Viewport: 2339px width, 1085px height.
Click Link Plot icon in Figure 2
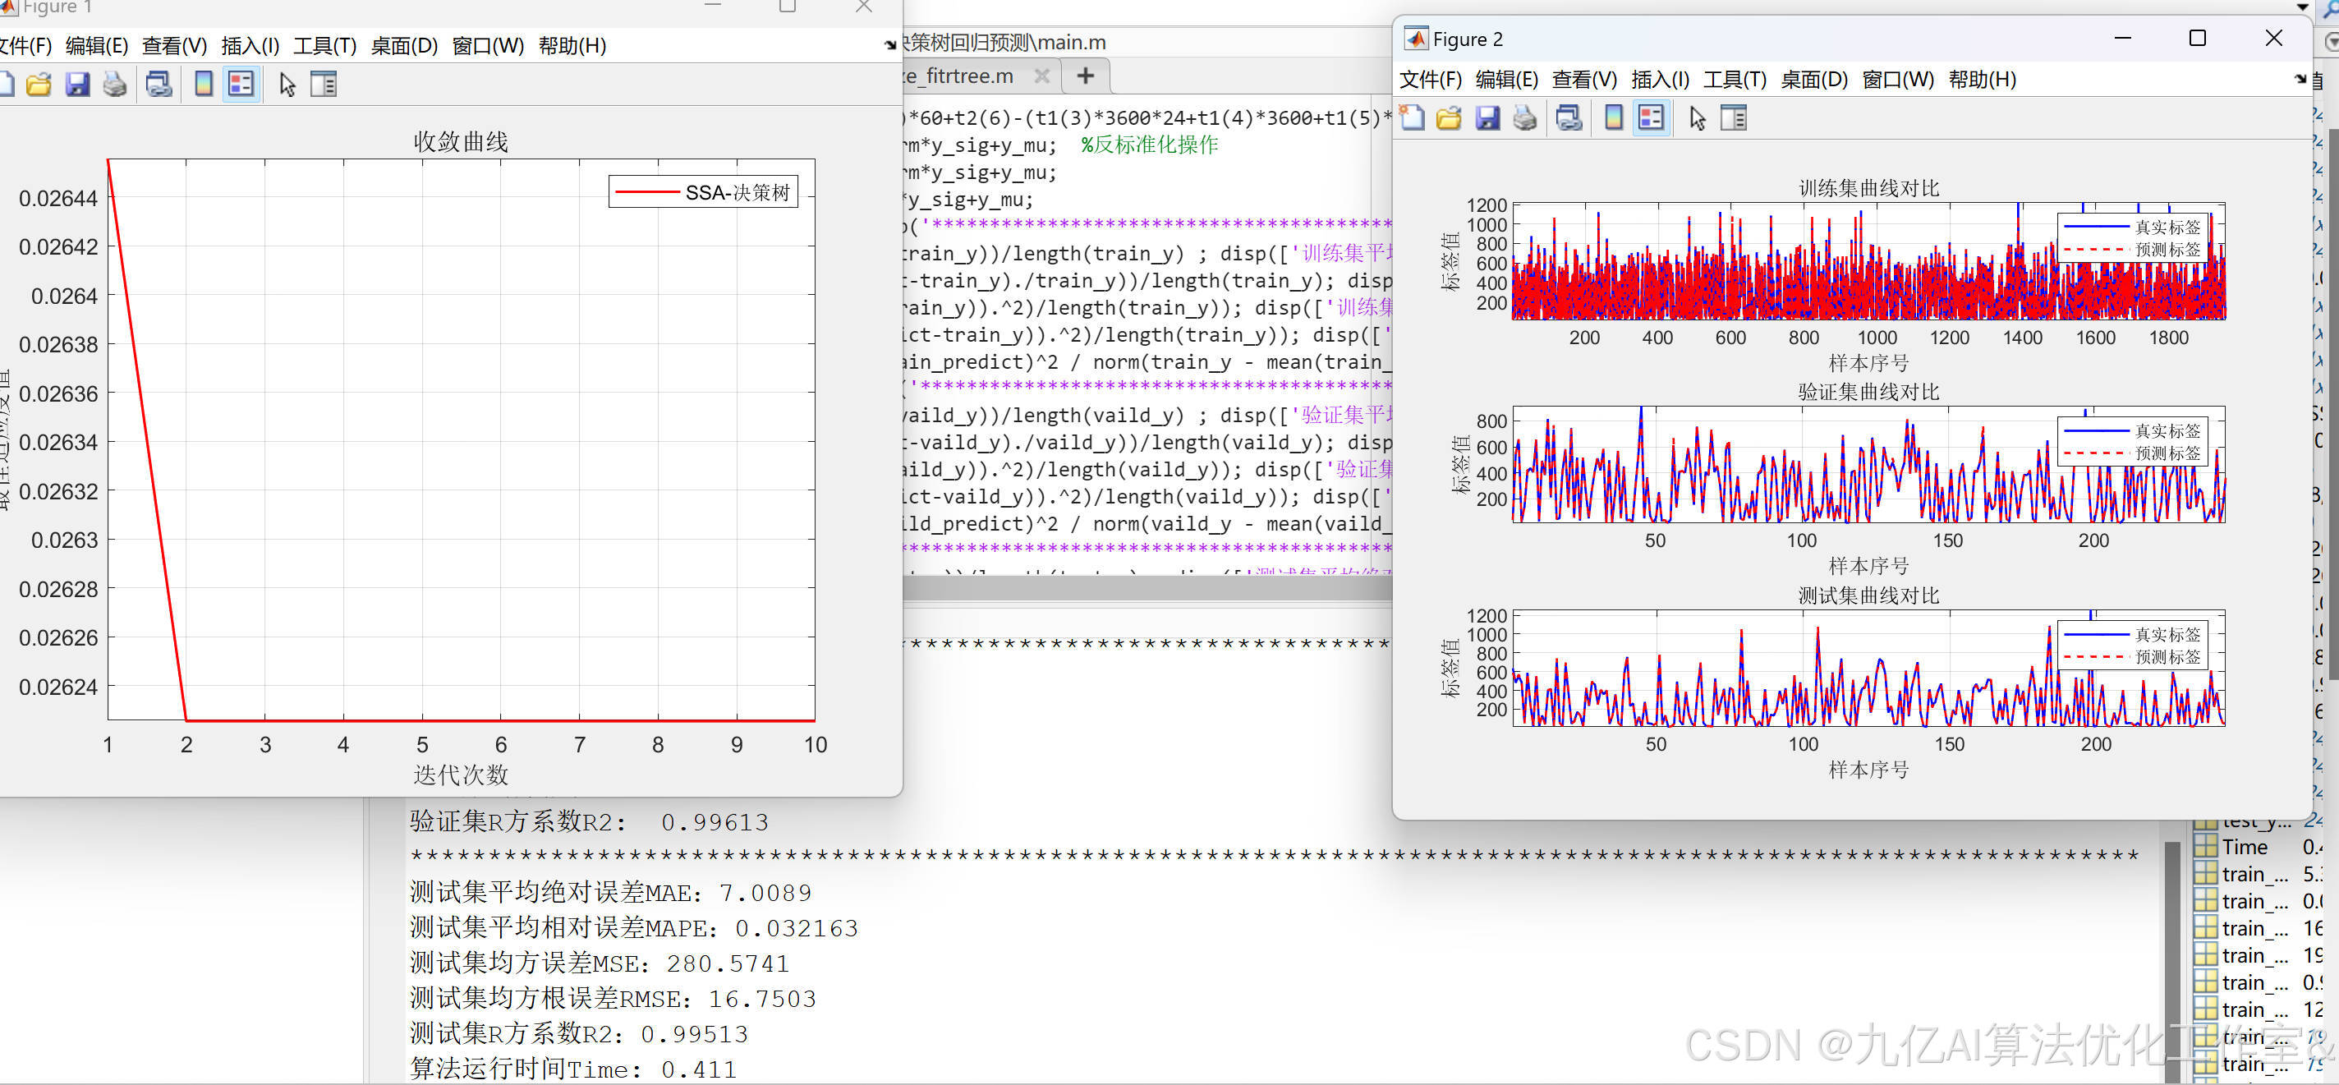1569,118
